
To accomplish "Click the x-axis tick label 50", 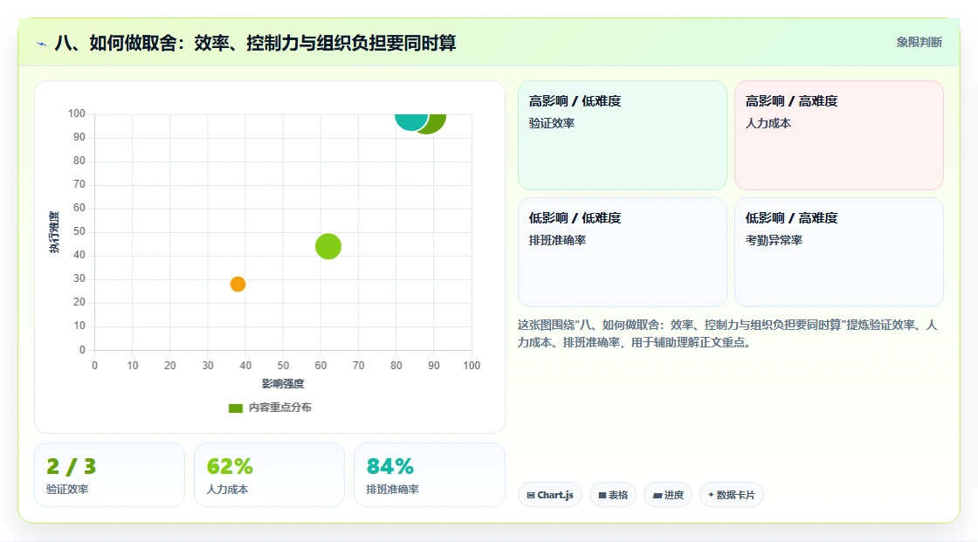I will pyautogui.click(x=283, y=366).
